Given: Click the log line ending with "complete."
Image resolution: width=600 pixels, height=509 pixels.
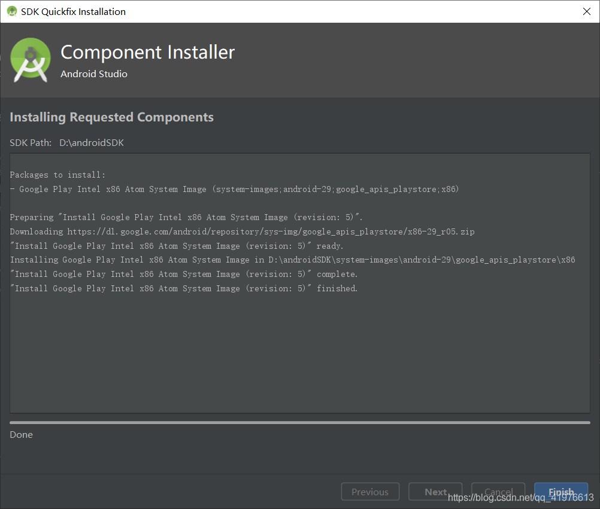Looking at the screenshot, I should (x=184, y=274).
